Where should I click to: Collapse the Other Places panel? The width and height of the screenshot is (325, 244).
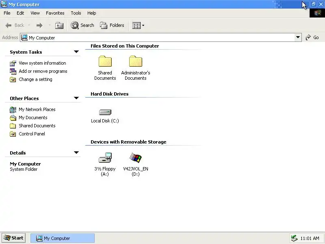(76, 98)
